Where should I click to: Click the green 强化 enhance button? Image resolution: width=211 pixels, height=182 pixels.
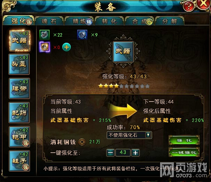coord(184,140)
